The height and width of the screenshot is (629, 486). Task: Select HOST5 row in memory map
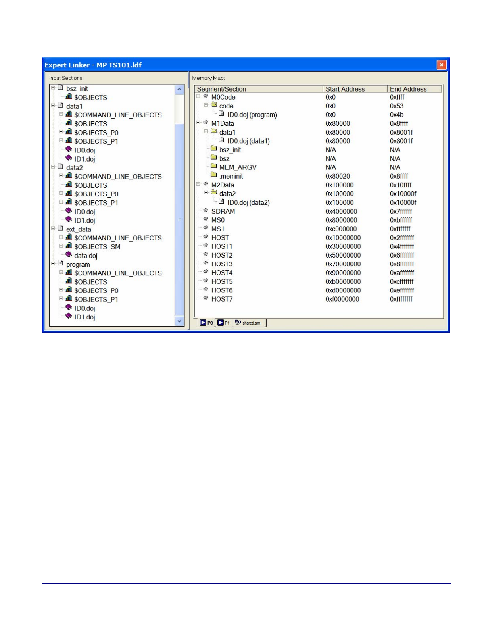pos(319,281)
